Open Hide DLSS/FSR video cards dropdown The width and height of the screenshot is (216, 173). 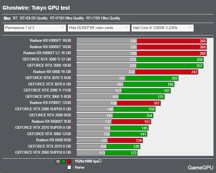pyautogui.click(x=99, y=28)
